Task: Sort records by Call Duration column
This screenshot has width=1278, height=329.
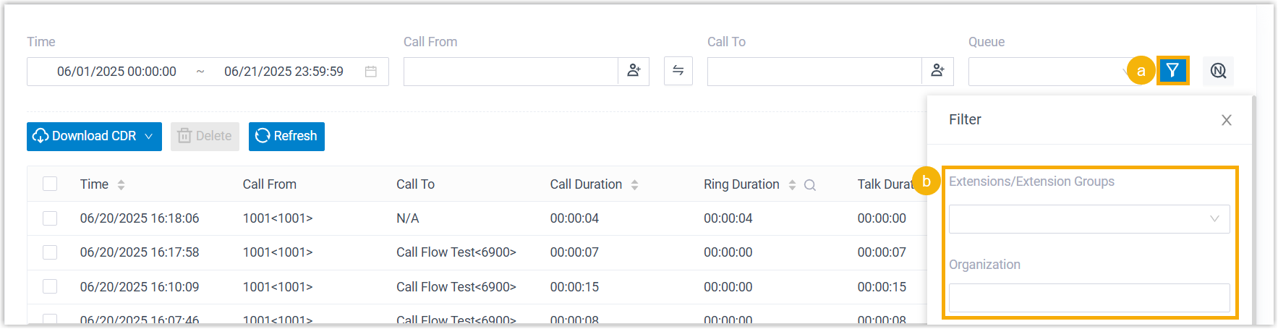Action: (x=634, y=184)
